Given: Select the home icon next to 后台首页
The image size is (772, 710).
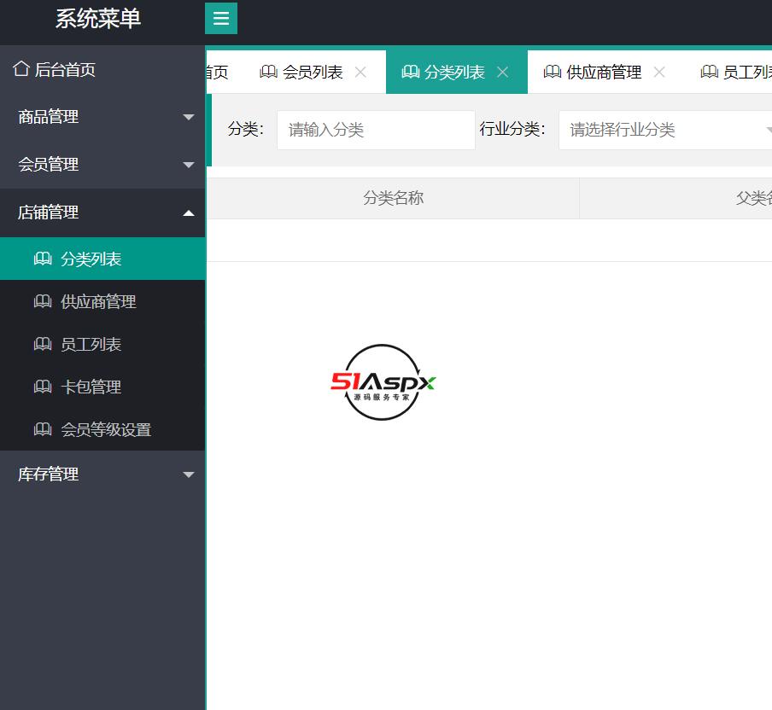Looking at the screenshot, I should [x=20, y=68].
